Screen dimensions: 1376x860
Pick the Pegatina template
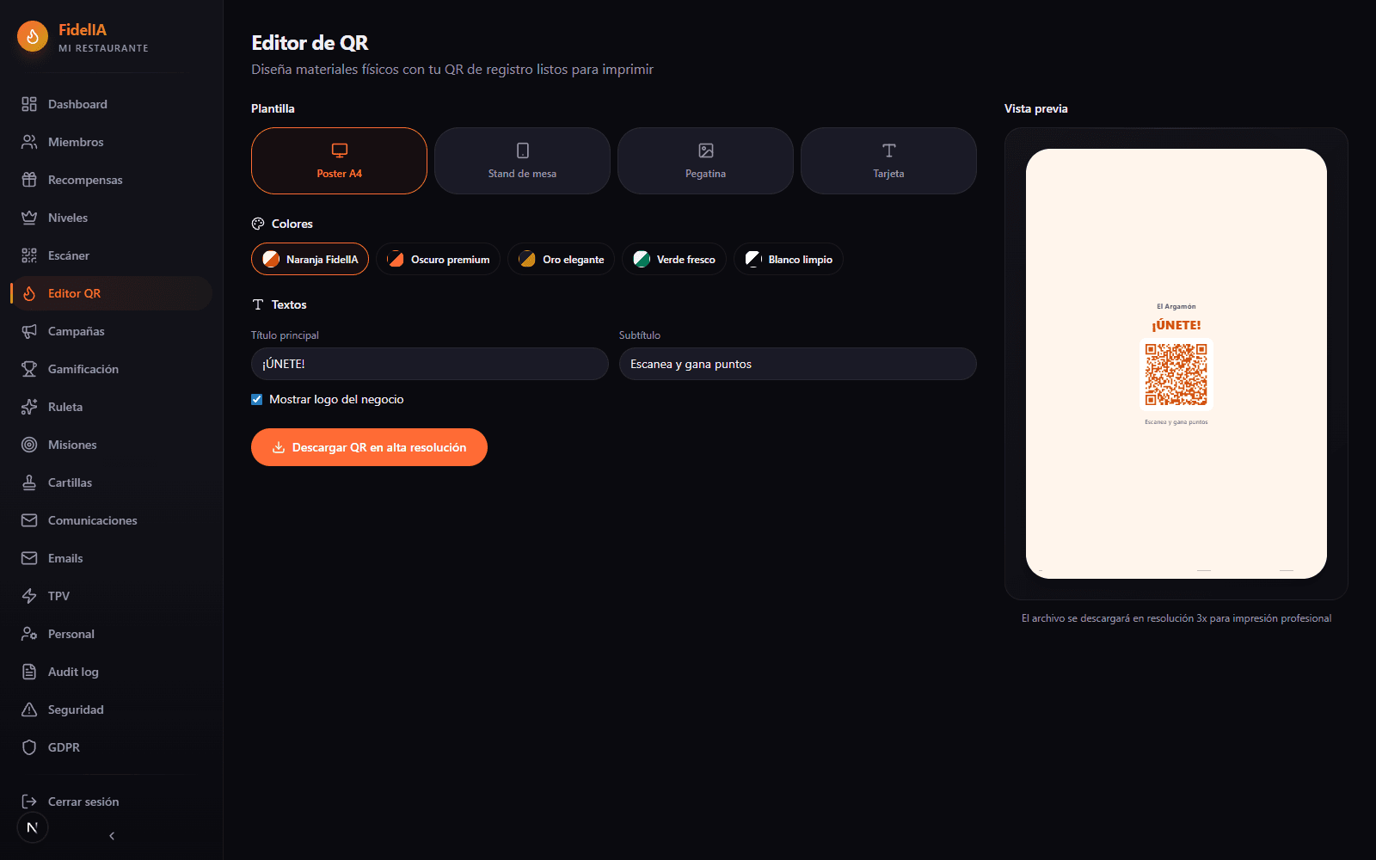pyautogui.click(x=705, y=161)
